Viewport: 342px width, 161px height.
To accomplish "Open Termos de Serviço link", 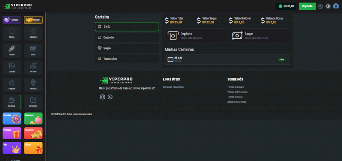I will [x=236, y=87].
